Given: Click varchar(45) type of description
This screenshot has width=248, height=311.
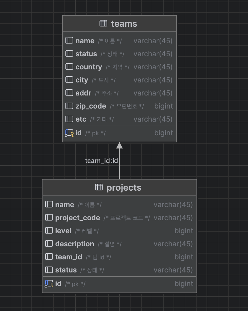Looking at the screenshot, I should click(x=173, y=244).
